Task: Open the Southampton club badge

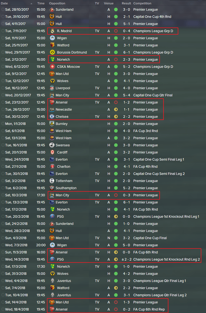Action: click(x=52, y=188)
